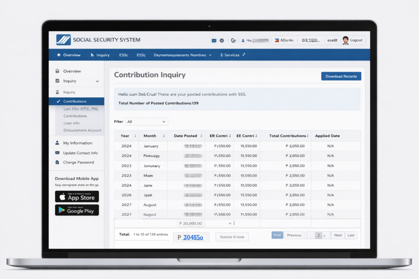This screenshot has width=419, height=279.
Task: Open the Filter dropdown showing All
Action: pos(146,121)
